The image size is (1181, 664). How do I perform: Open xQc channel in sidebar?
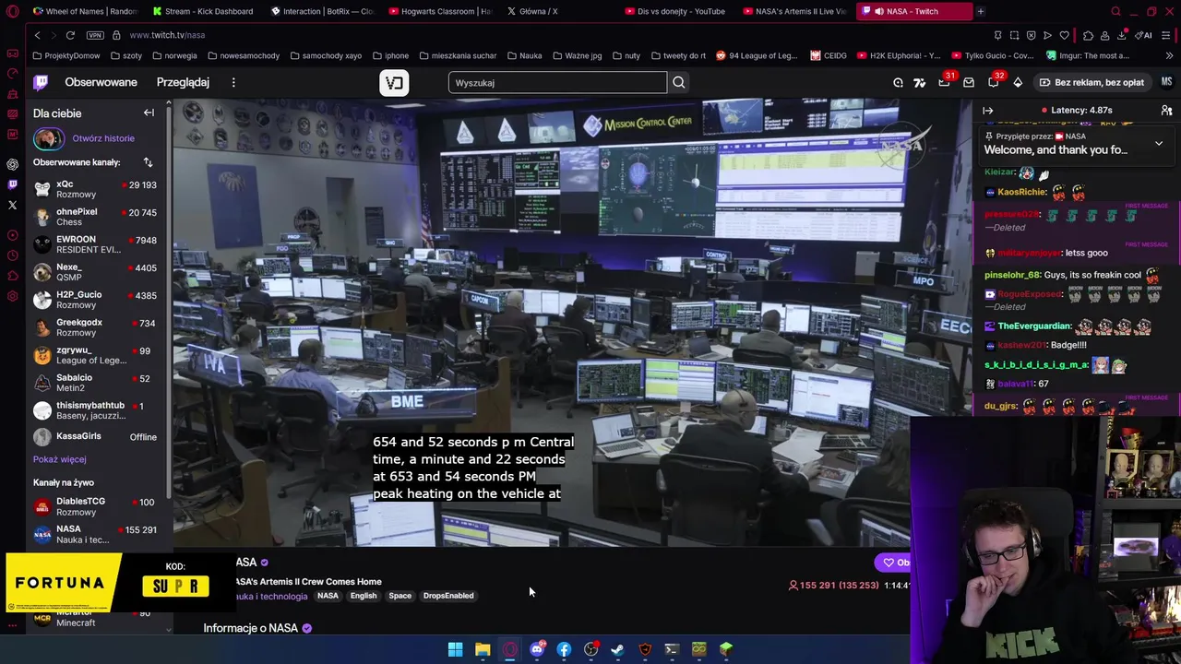[96, 189]
